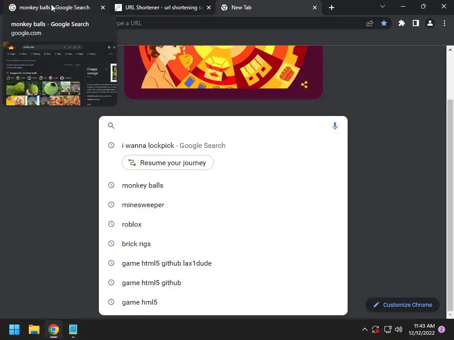
Task: Open the Chrome profile icon
Action: 430,23
